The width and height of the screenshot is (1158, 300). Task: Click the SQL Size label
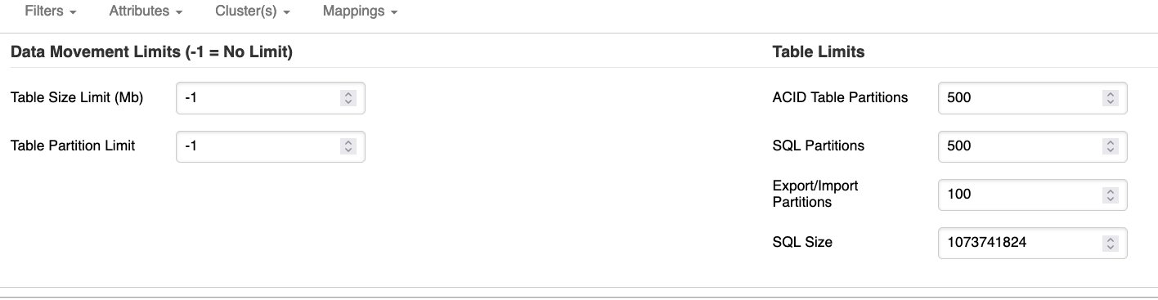pos(802,243)
